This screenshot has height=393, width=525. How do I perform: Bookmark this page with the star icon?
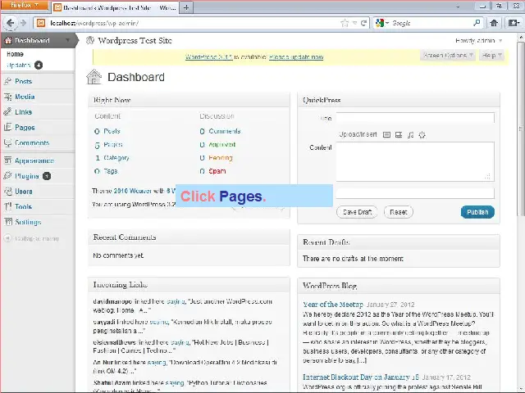click(345, 23)
